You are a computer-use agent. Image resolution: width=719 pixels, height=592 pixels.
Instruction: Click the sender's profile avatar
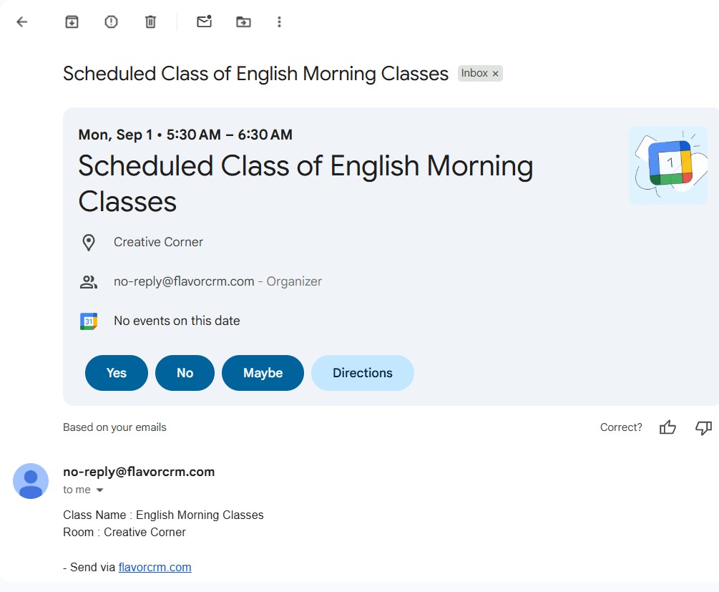(x=31, y=481)
